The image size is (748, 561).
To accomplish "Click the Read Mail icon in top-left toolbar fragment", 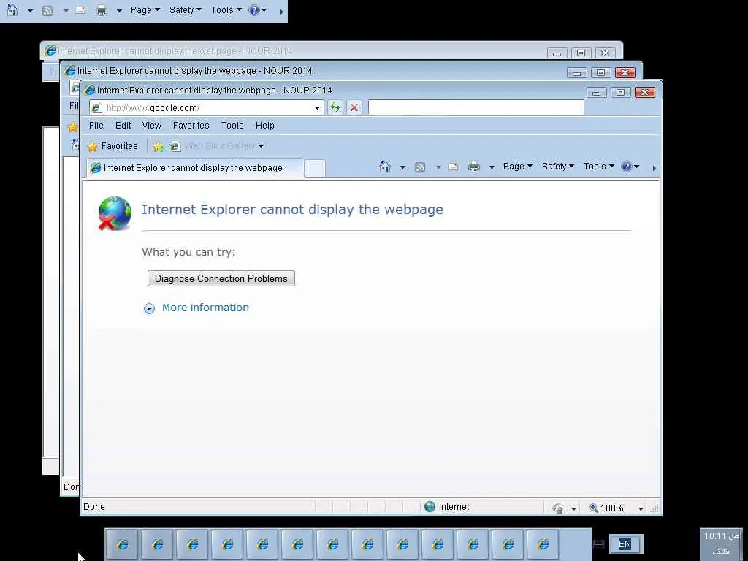I will tap(80, 10).
